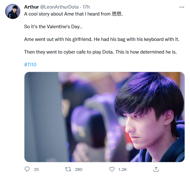Open the #TI10 hashtag
Screen dimensions: 190x176
[x=30, y=65]
